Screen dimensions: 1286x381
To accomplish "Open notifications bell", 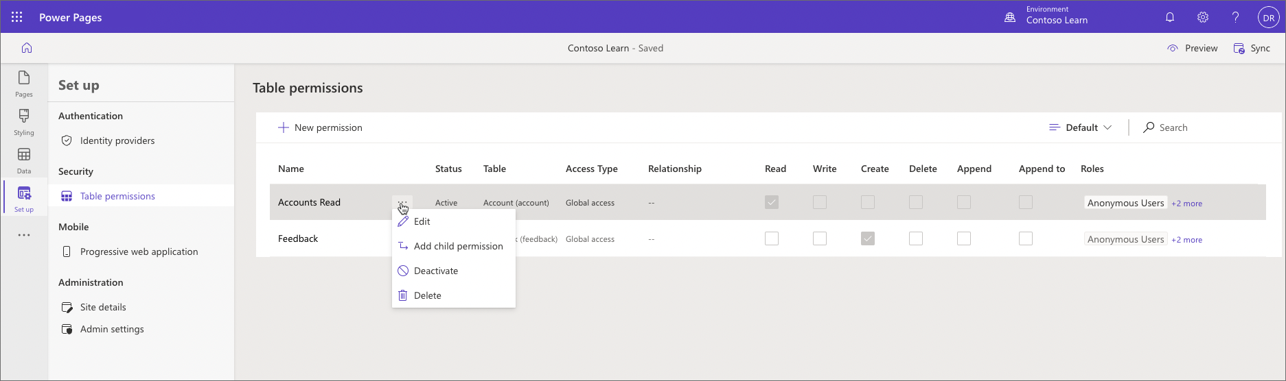I will click(x=1170, y=17).
